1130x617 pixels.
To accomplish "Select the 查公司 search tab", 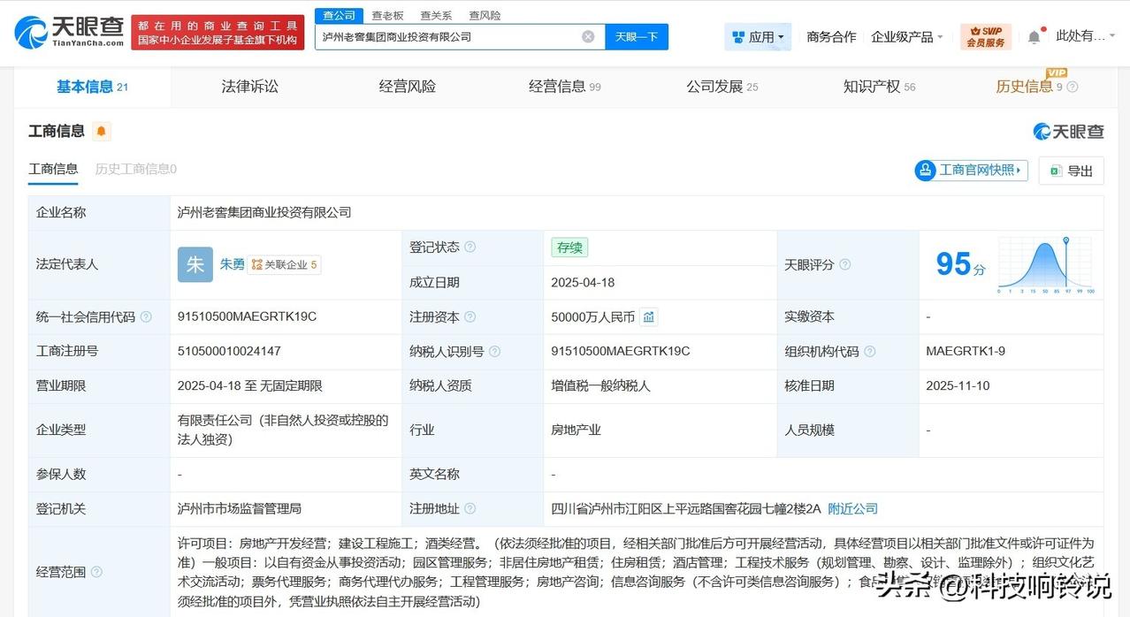I will pos(339,16).
